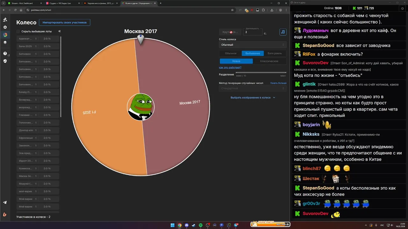Viewport: 408px width, 229px height.
Task: Open random generation method dropdown
Action: point(252,88)
